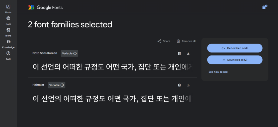Viewport: 278px width, 127px height.
Task: Download the Hahmlet font family
Action: 188,85
